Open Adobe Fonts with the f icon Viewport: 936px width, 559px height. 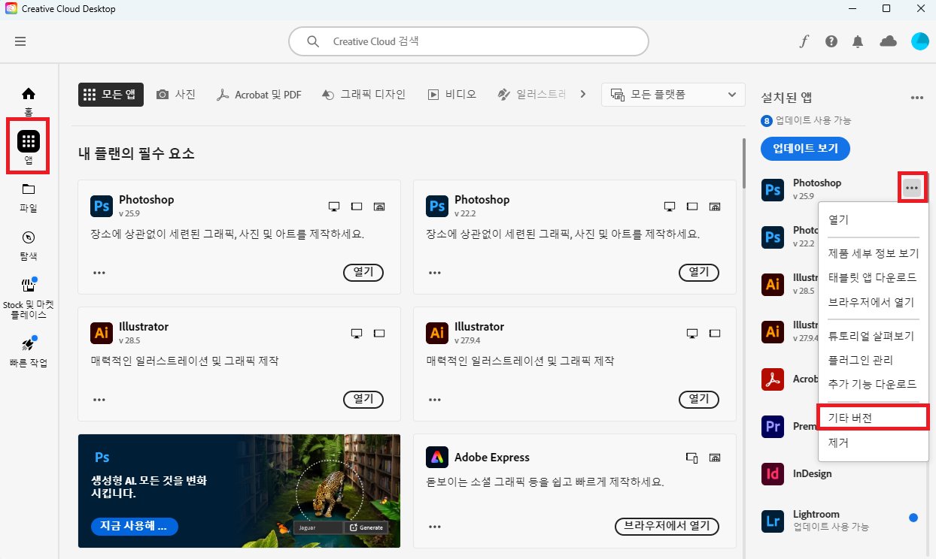(x=804, y=41)
